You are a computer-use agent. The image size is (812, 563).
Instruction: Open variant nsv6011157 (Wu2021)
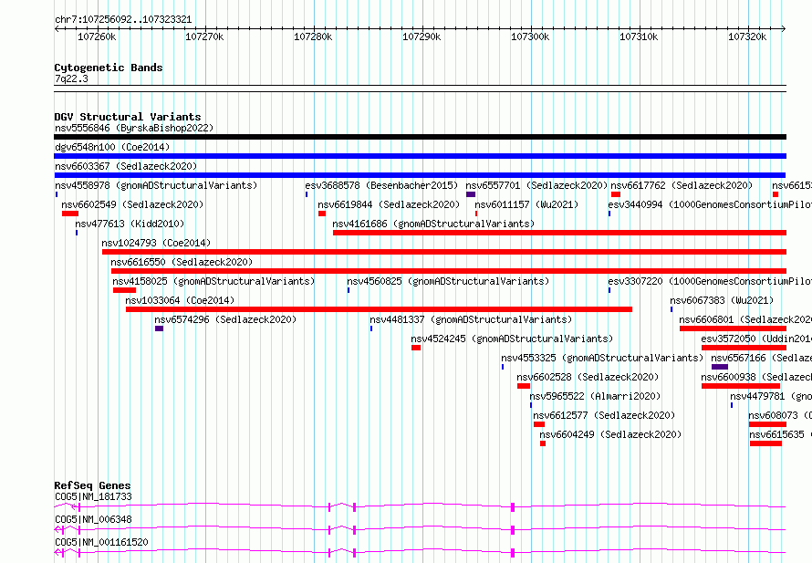tap(526, 204)
